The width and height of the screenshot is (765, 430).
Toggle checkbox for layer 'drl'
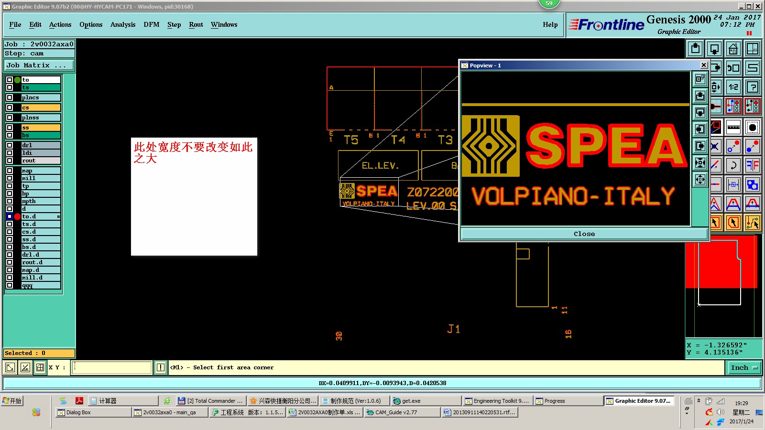10,145
